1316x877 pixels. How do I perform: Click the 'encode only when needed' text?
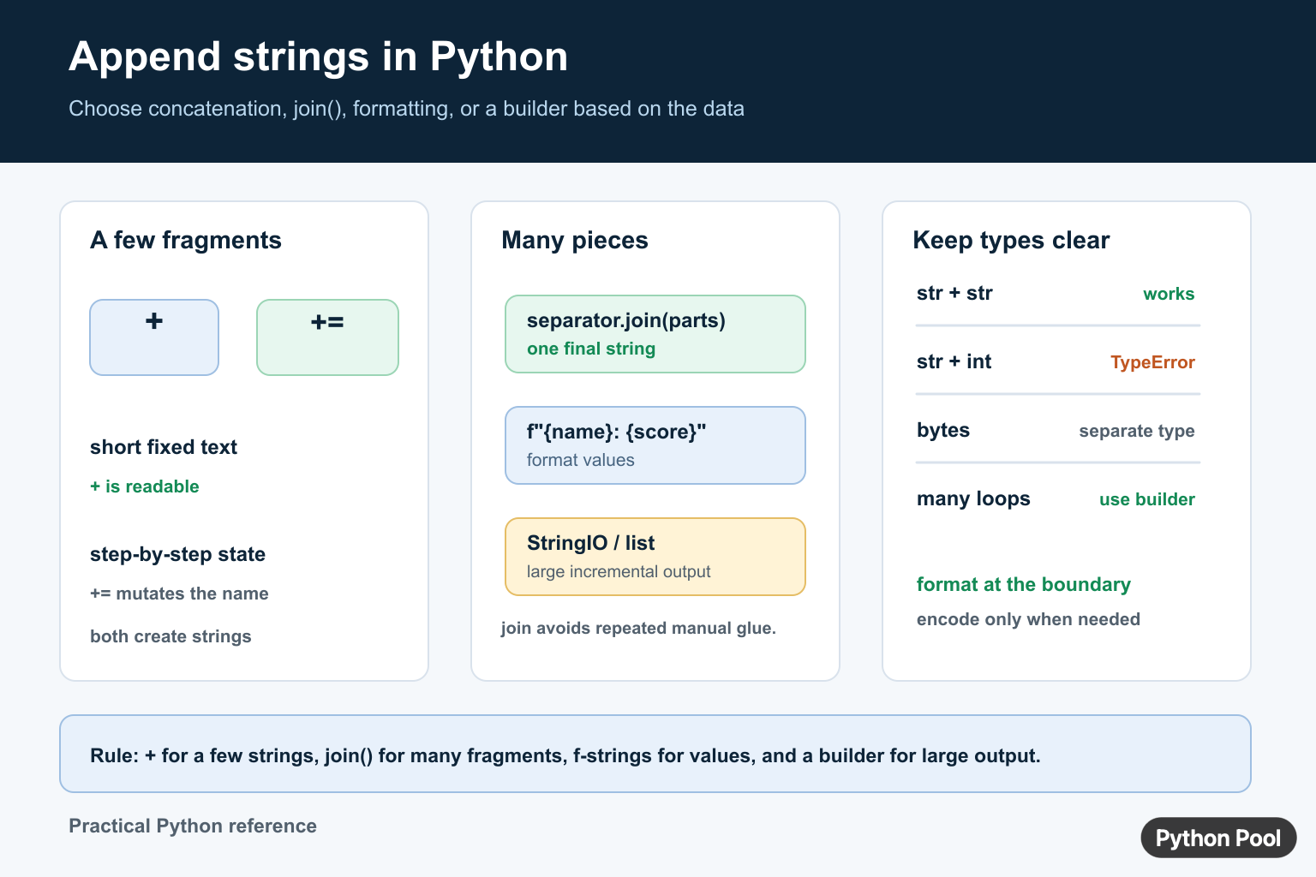tap(1028, 619)
